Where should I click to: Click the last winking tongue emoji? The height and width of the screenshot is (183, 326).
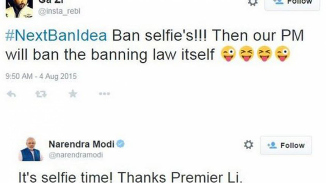[282, 54]
